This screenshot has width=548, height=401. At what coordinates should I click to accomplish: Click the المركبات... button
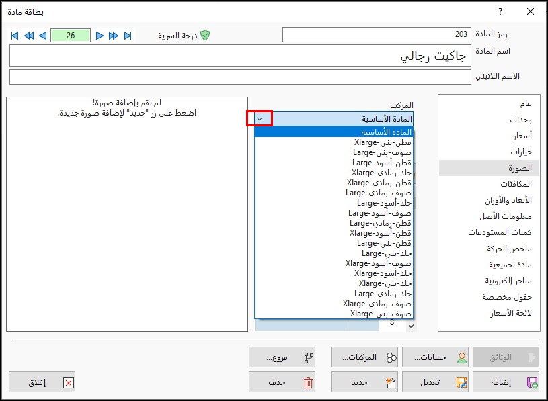[x=365, y=357]
